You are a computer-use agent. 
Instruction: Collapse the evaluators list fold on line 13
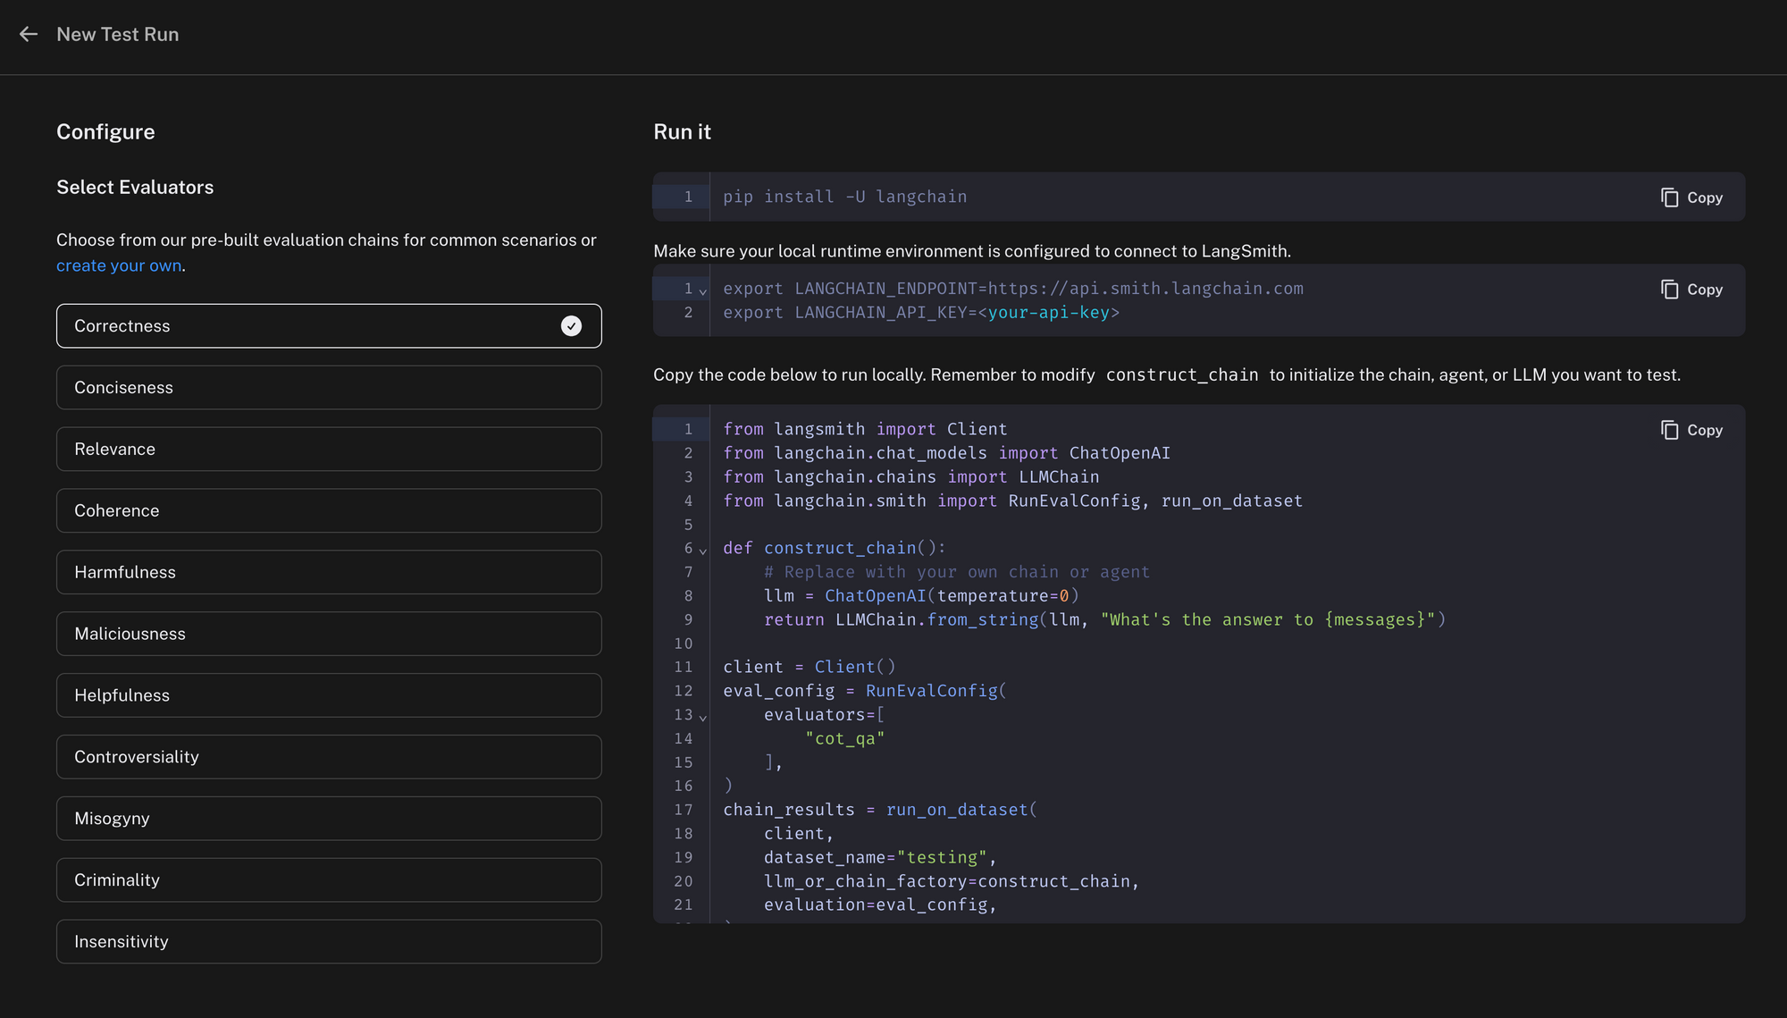(x=703, y=718)
